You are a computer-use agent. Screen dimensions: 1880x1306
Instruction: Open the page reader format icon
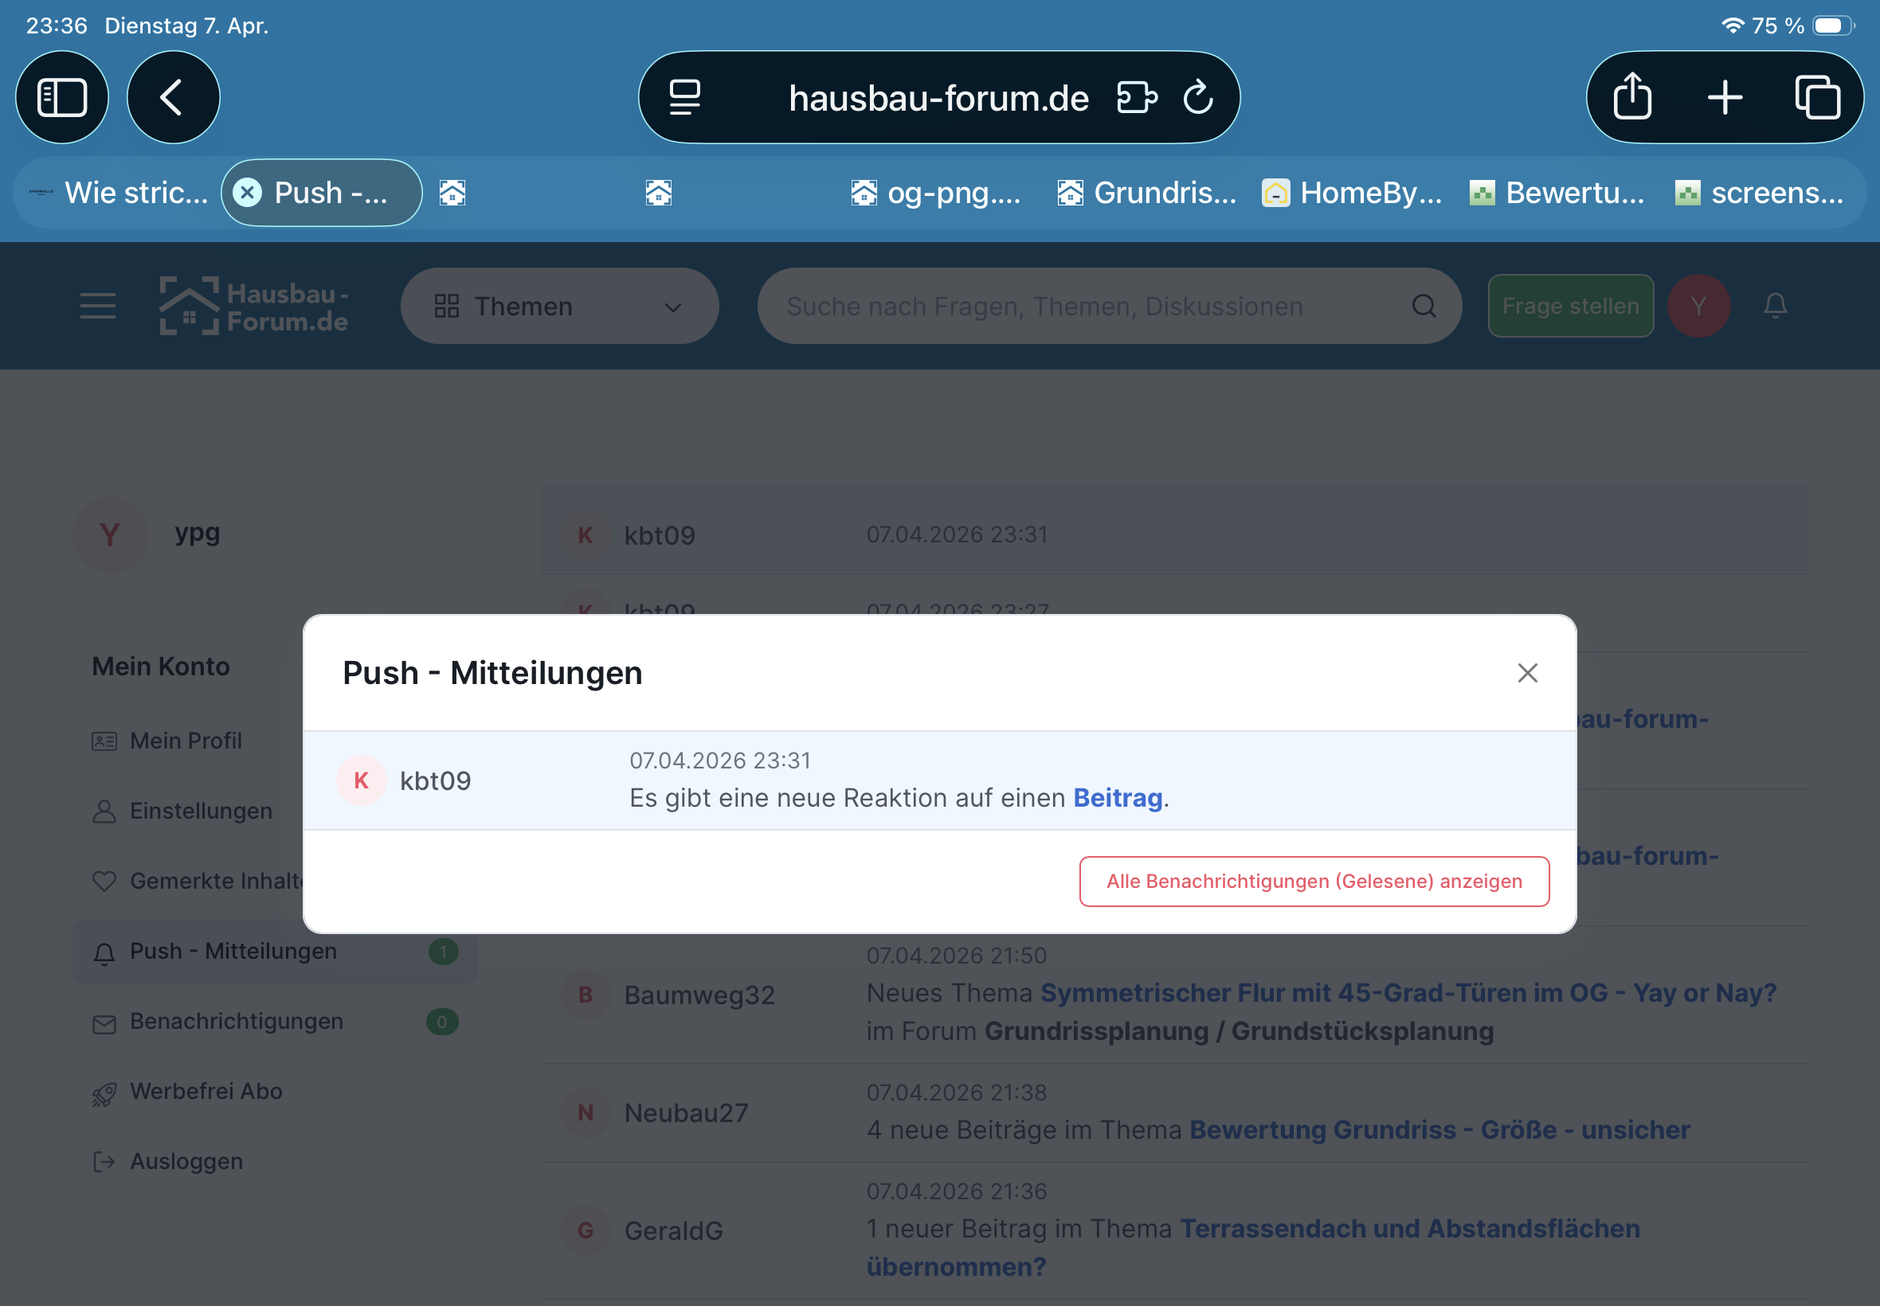[x=684, y=97]
